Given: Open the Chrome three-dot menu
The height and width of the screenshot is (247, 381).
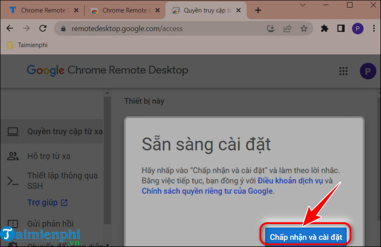Looking at the screenshot, I should 374,28.
